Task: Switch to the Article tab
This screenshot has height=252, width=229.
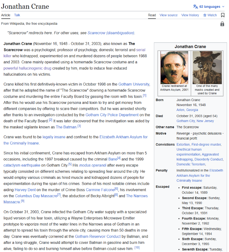Action: (6, 15)
